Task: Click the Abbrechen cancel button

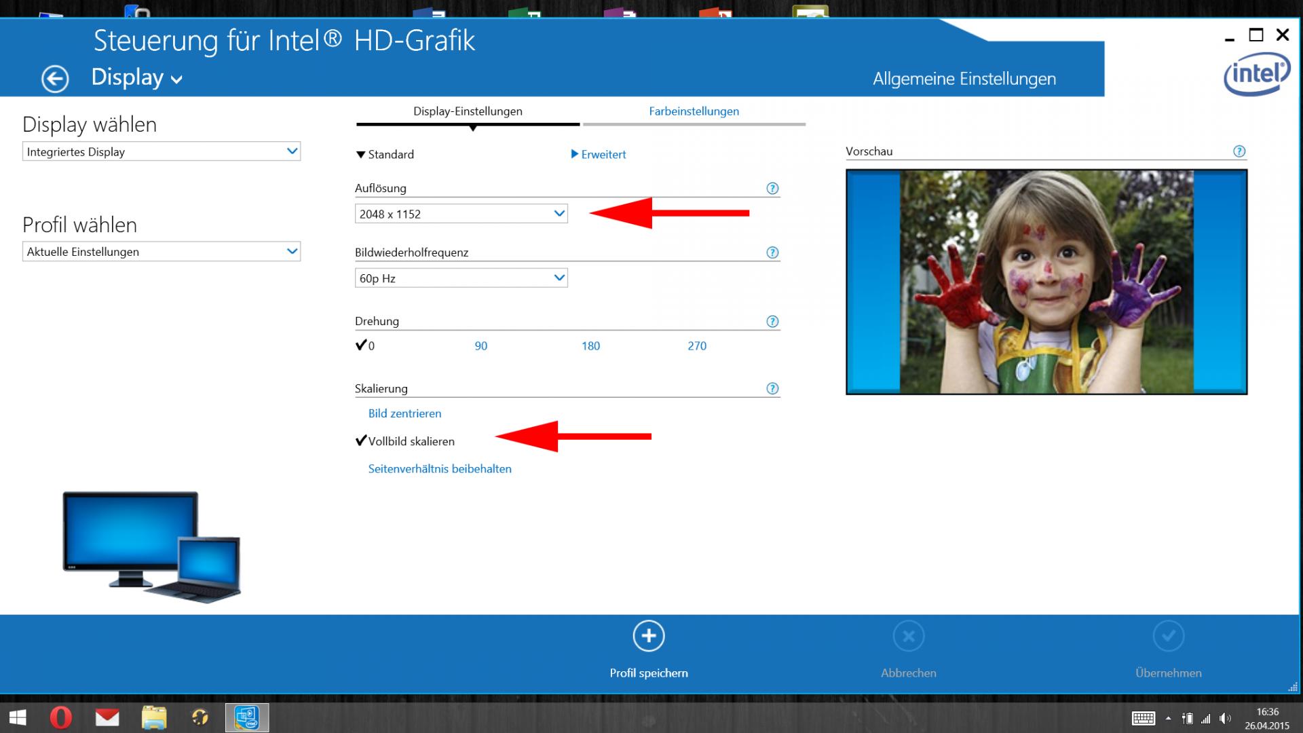Action: [908, 637]
